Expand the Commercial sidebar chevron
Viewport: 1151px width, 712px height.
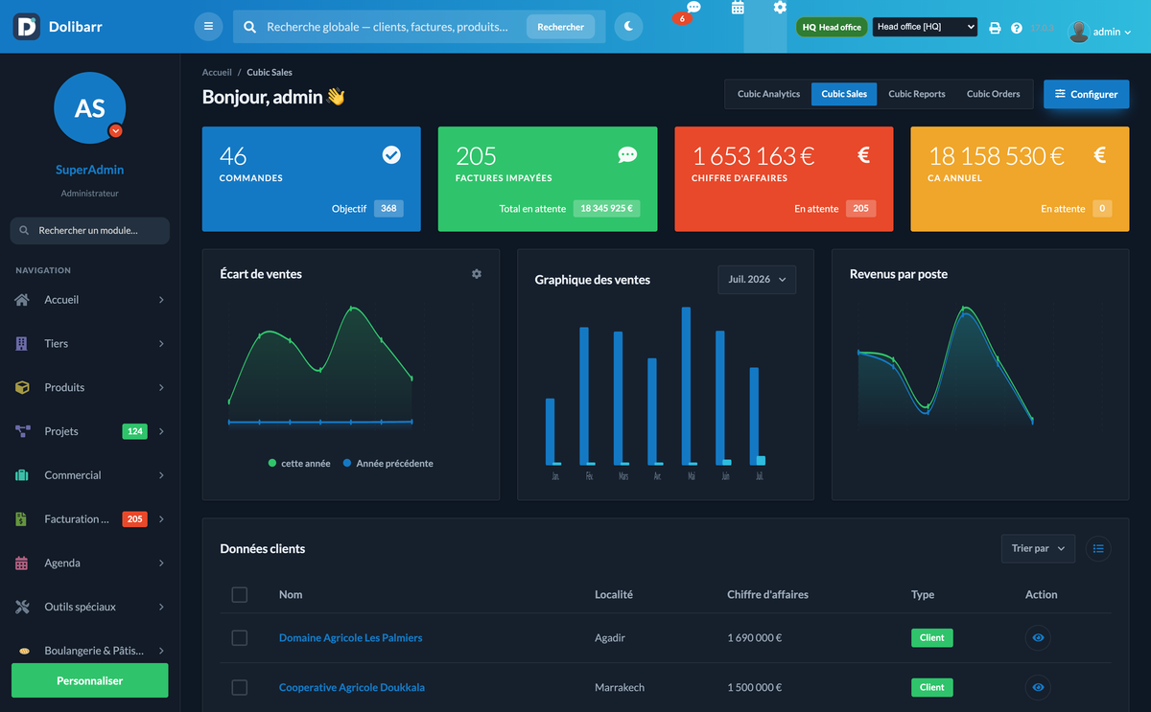click(x=161, y=475)
